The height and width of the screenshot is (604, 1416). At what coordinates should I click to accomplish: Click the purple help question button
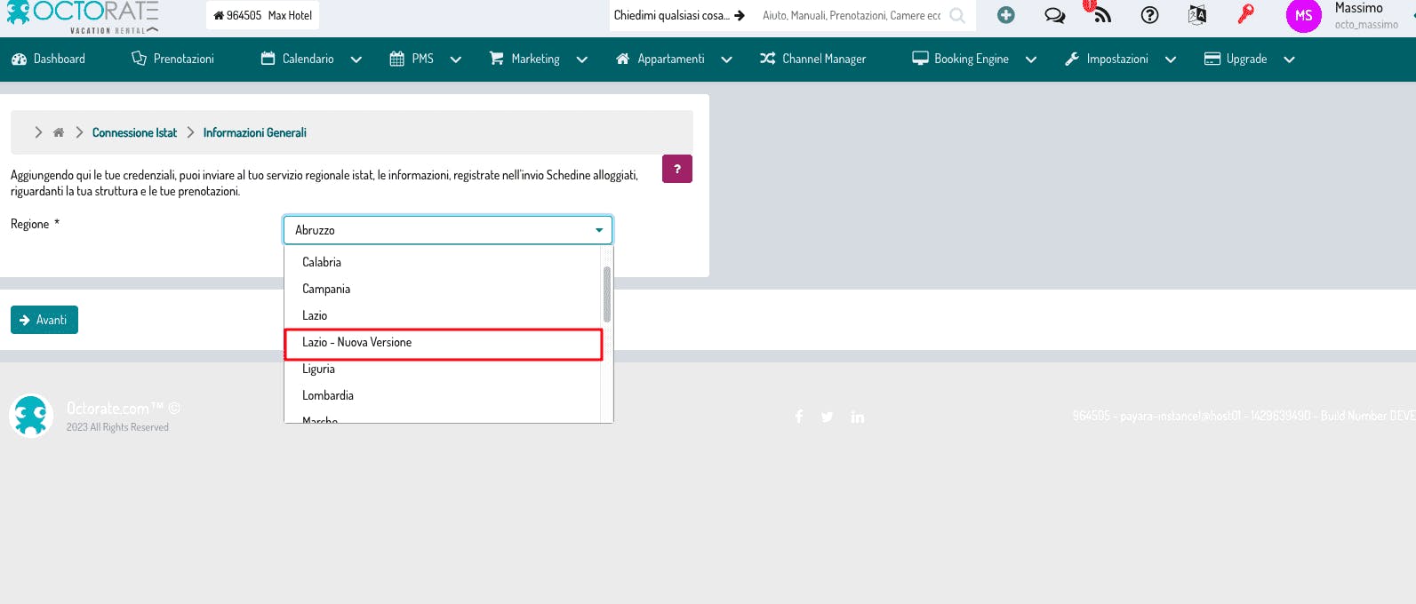[x=677, y=169]
